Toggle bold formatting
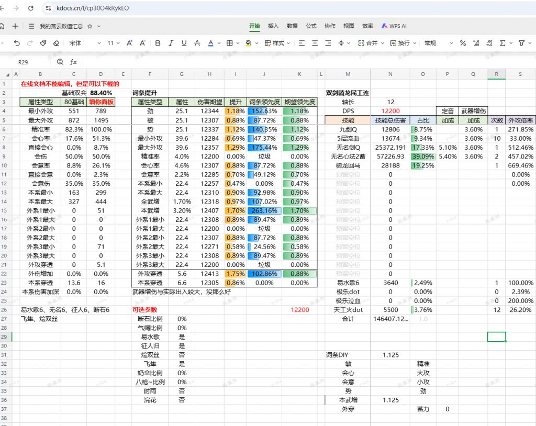The image size is (536, 426). click(157, 43)
